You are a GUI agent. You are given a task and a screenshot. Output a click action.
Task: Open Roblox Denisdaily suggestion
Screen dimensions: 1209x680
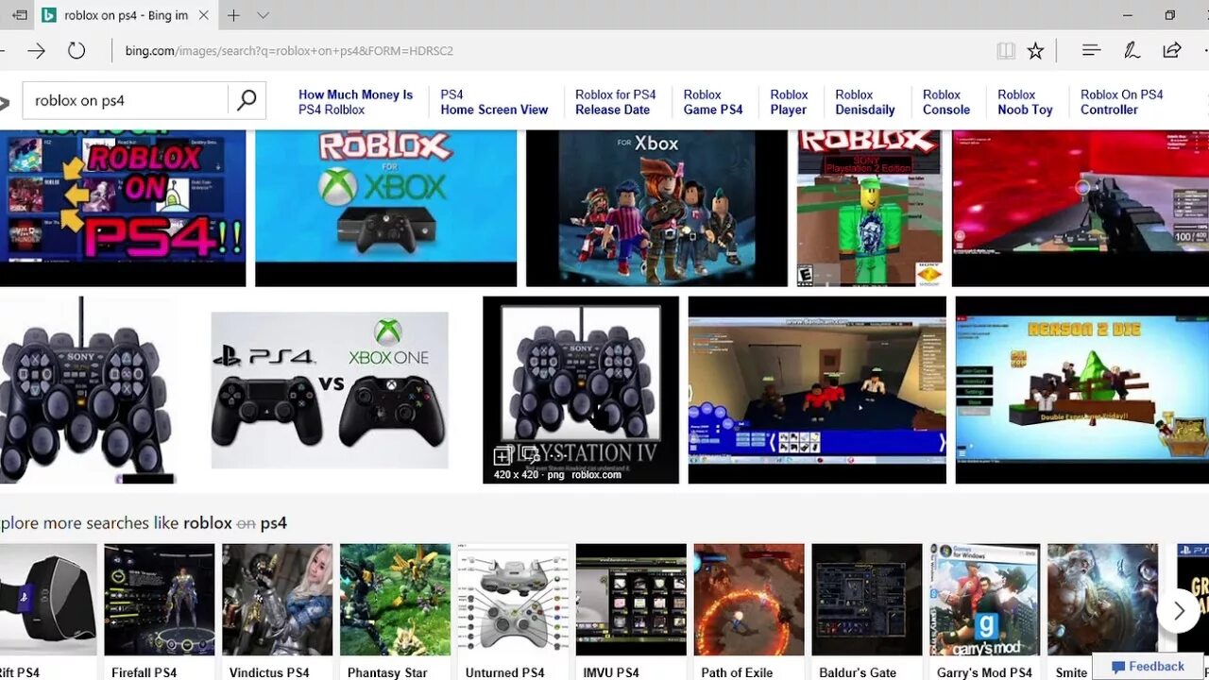pyautogui.click(x=865, y=102)
